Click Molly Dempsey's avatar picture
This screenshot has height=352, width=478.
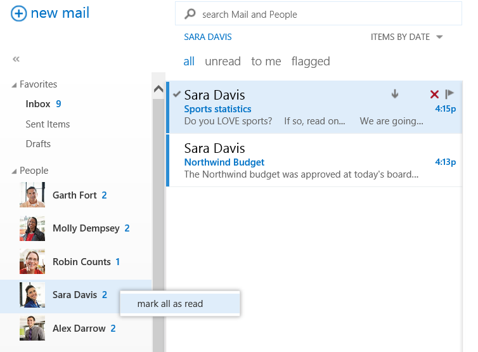click(x=32, y=228)
